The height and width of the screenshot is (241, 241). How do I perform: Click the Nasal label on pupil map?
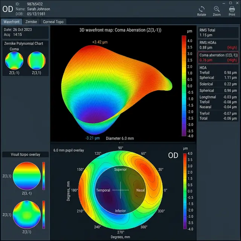pos(140,190)
